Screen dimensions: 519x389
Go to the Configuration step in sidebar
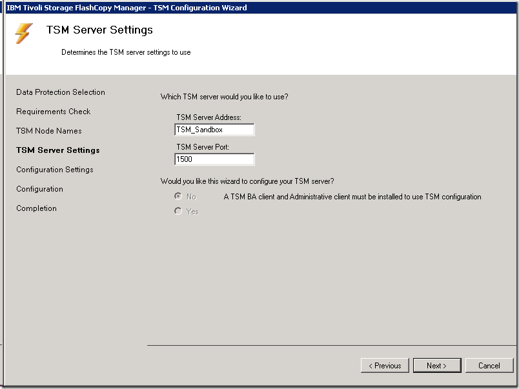coord(40,189)
